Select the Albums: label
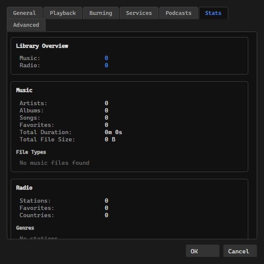The image size is (264, 264). [32, 110]
